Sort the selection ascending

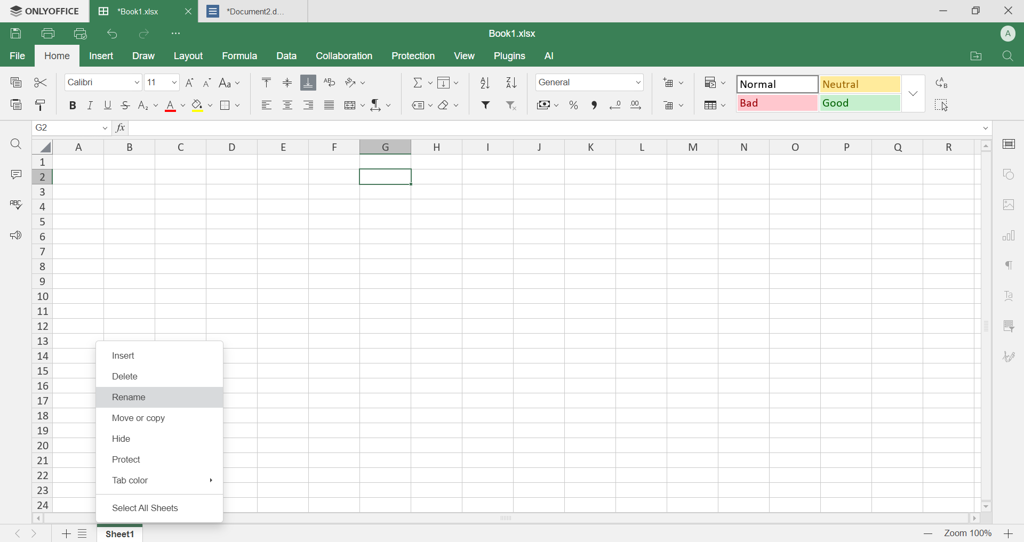[x=484, y=82]
